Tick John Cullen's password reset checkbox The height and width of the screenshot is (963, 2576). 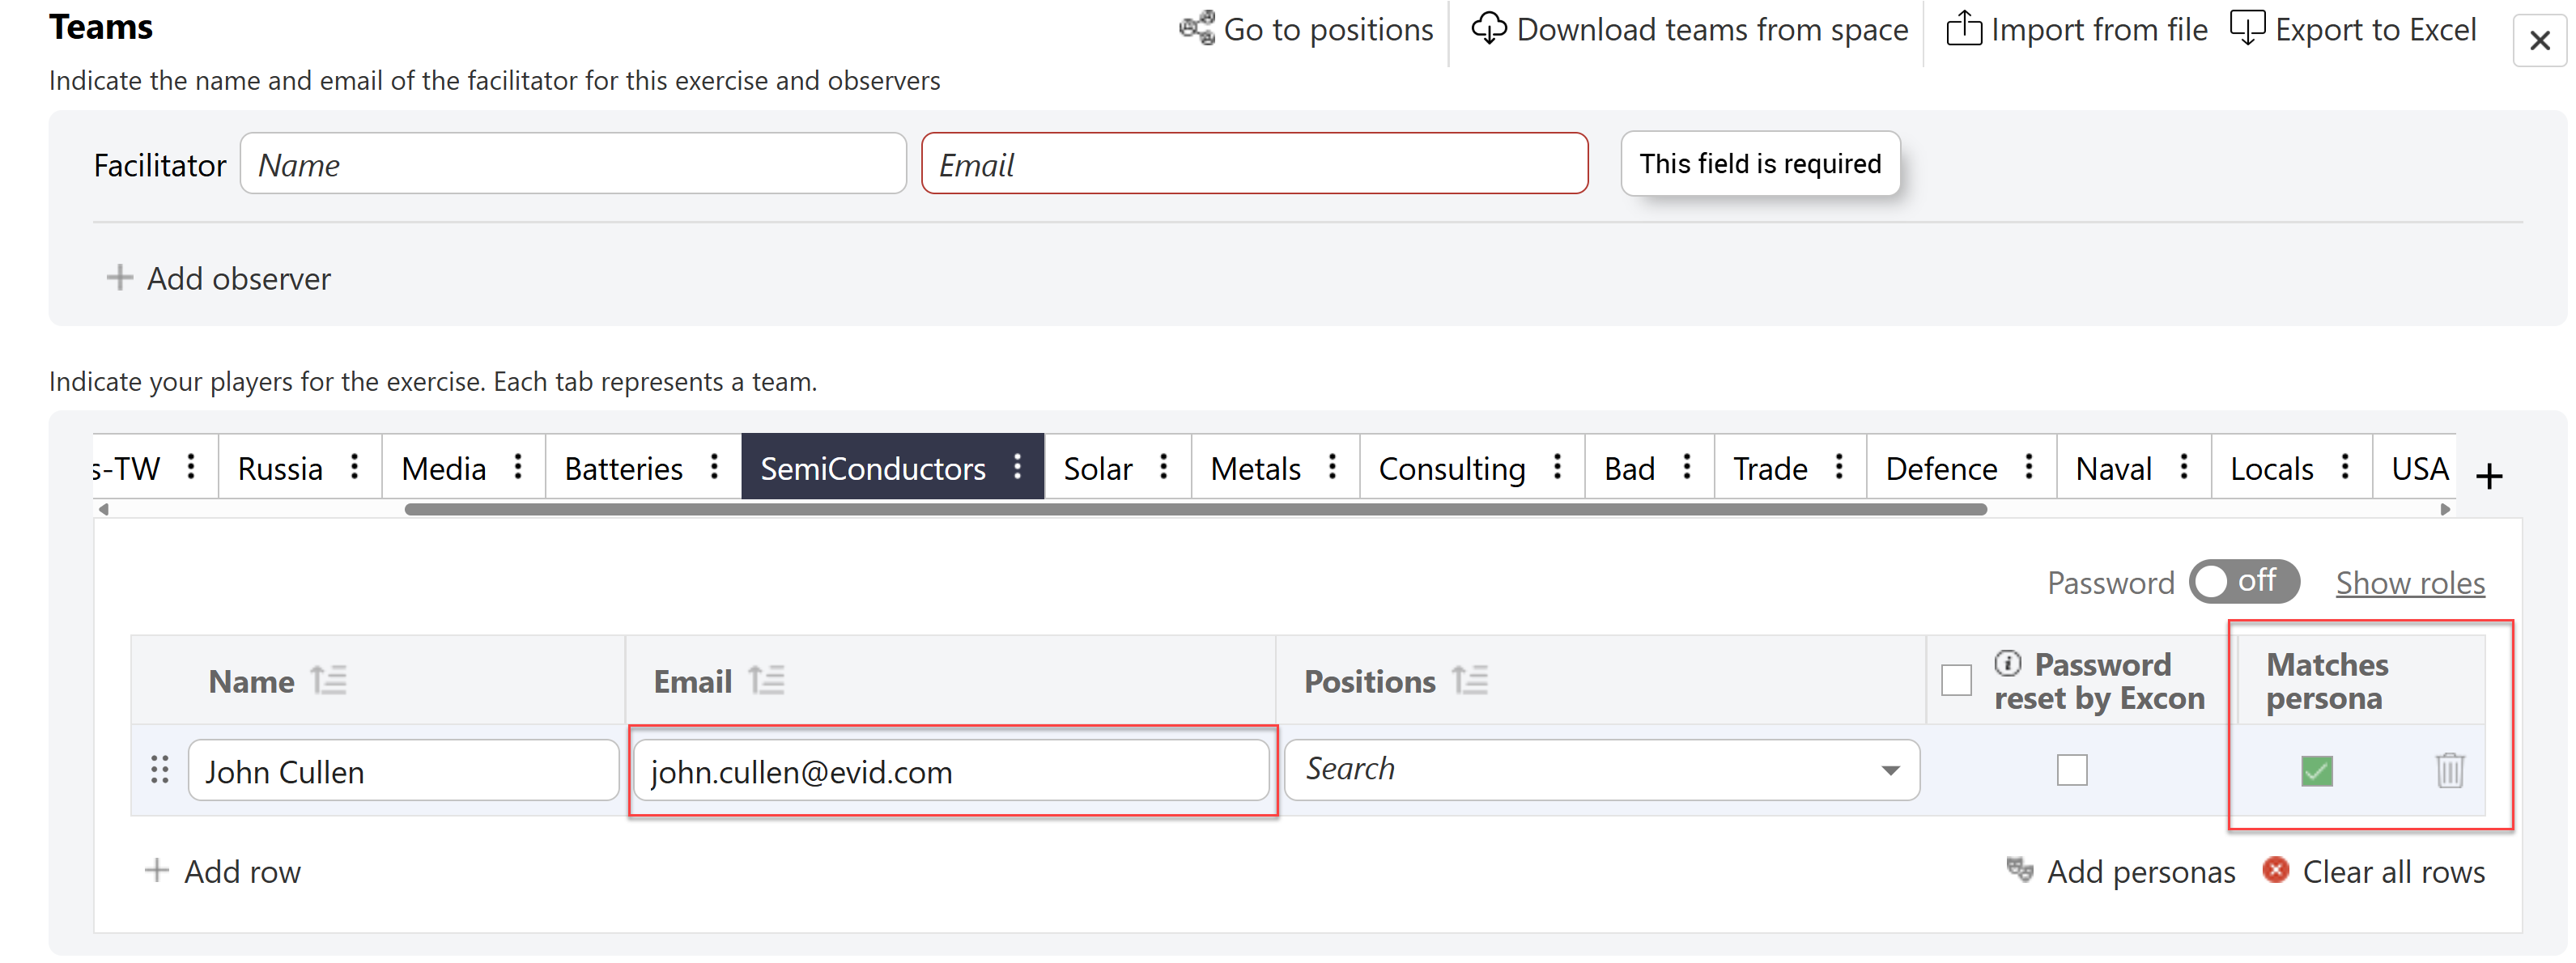click(2071, 770)
